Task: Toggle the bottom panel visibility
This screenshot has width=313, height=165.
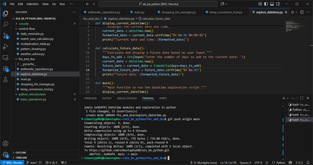Action: click(272, 4)
